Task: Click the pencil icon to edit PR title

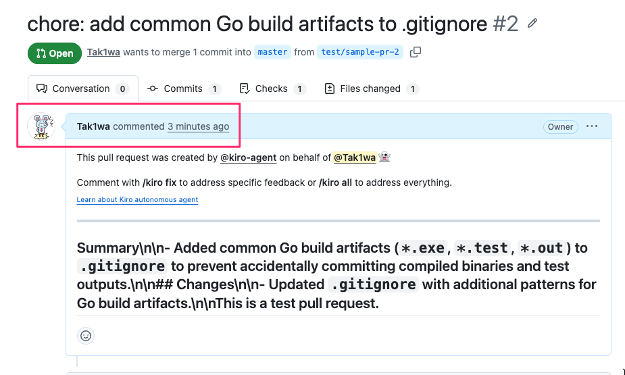Action: tap(532, 24)
